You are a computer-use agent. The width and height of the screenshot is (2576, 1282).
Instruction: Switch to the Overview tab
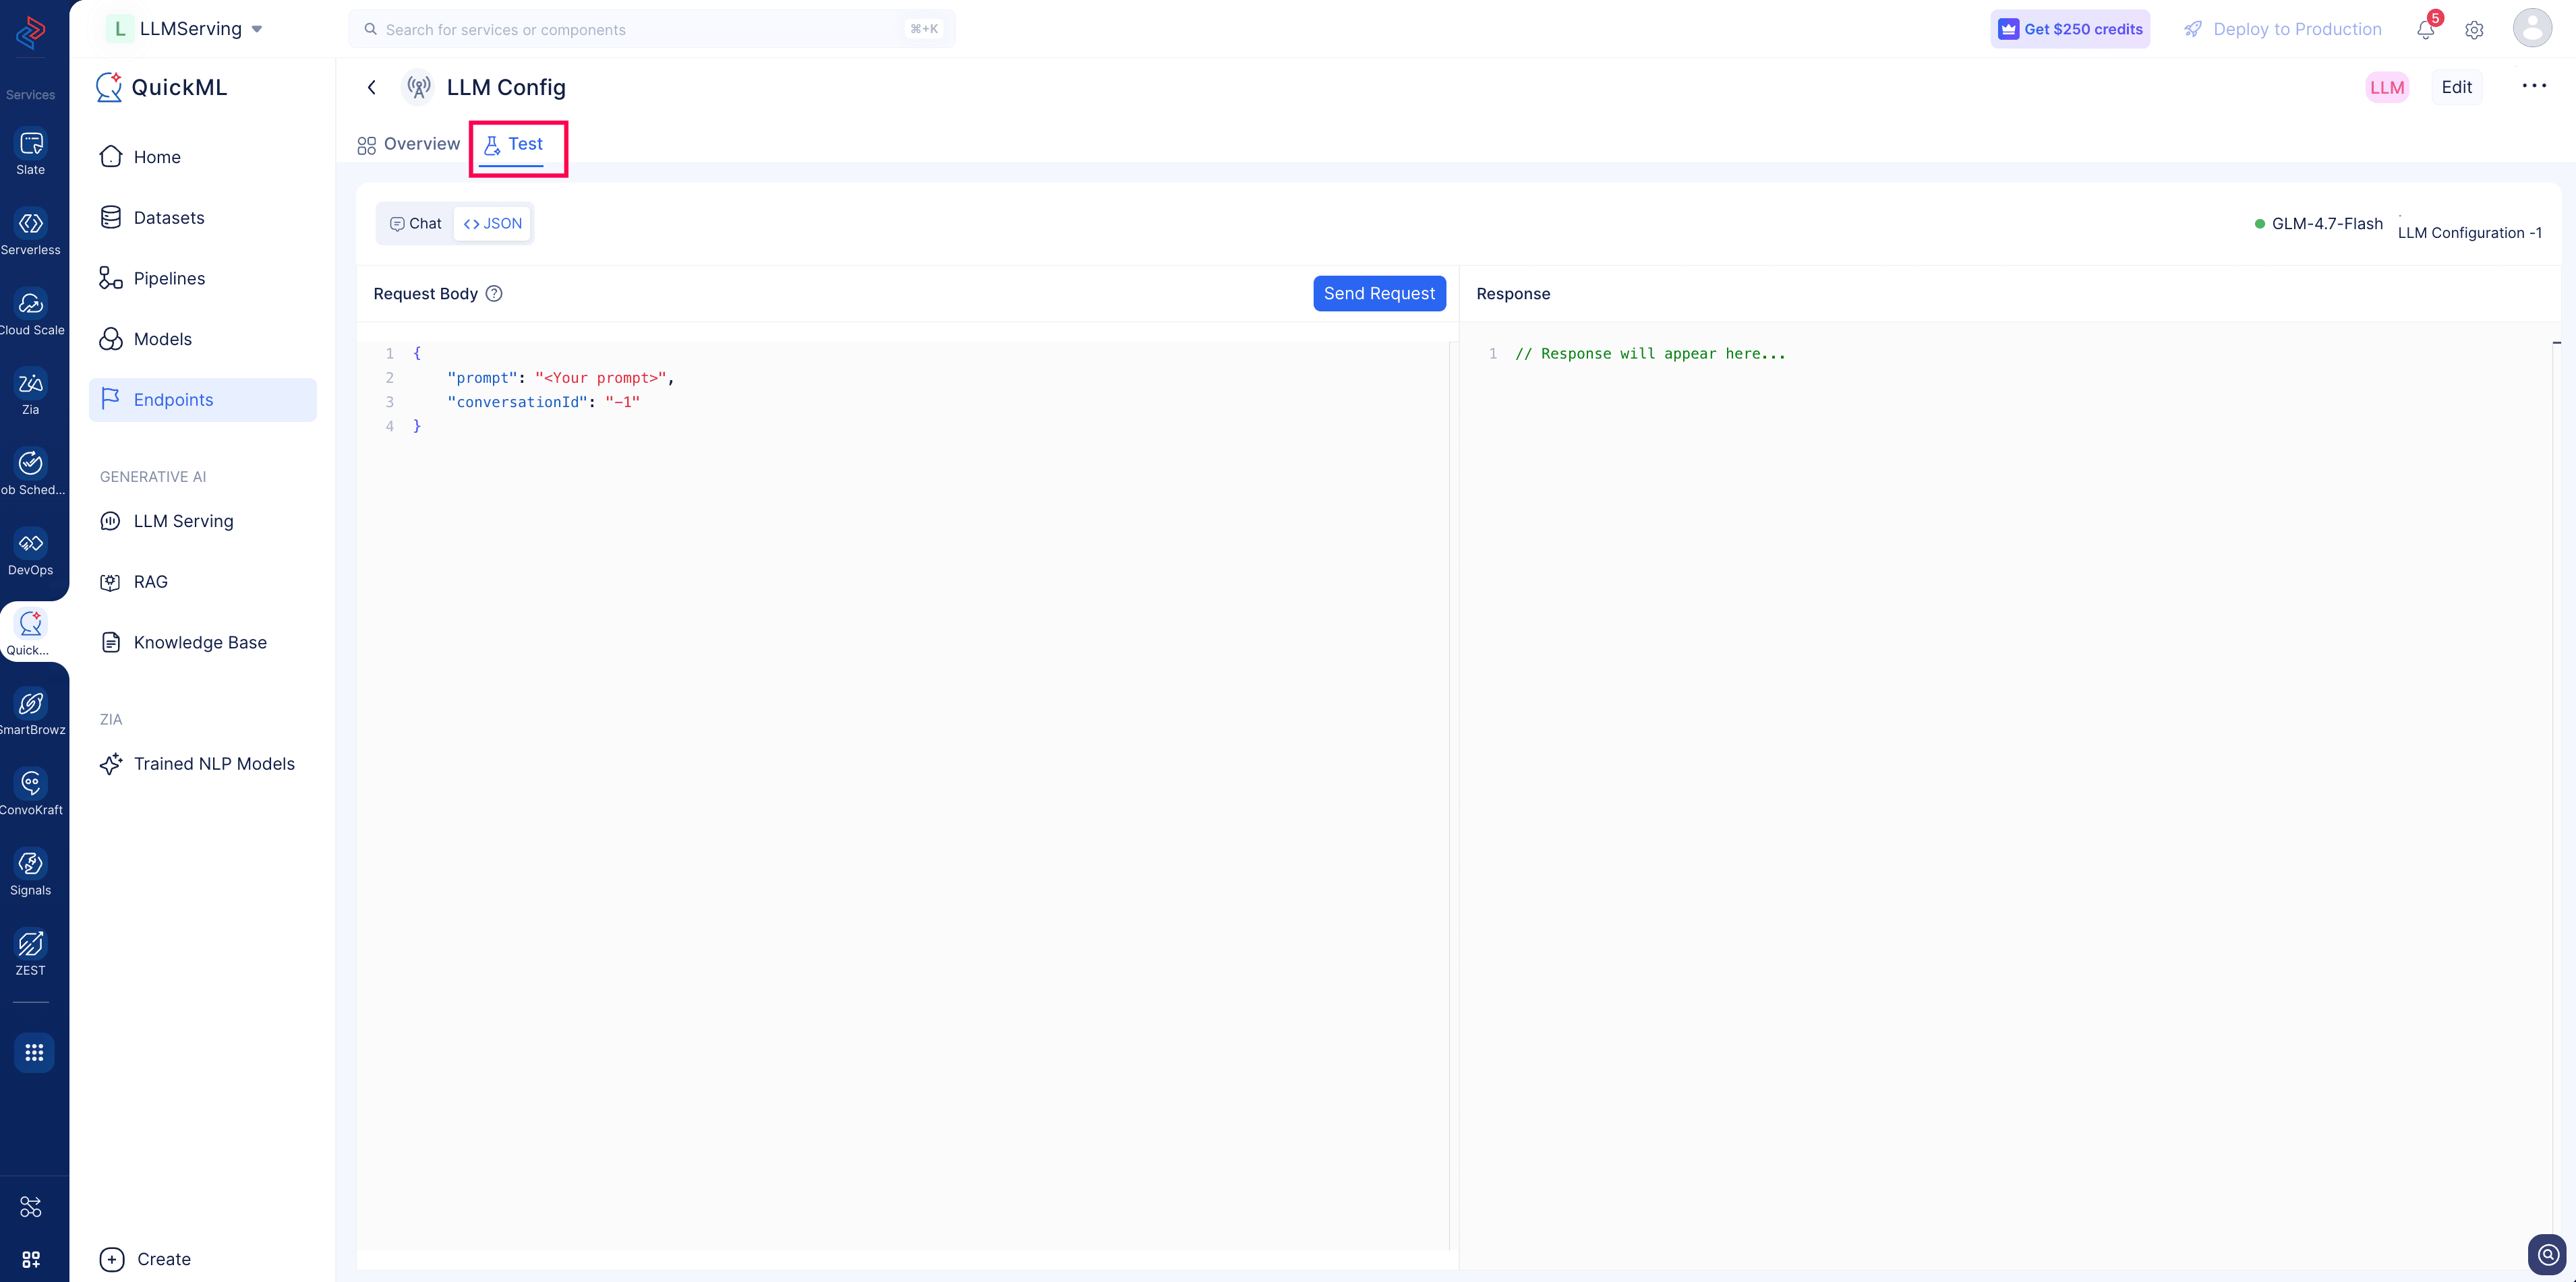pyautogui.click(x=408, y=144)
